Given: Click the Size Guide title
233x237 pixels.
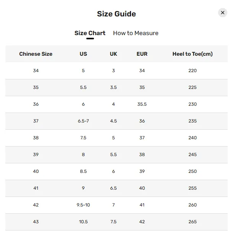Looking at the screenshot, I should (117, 14).
